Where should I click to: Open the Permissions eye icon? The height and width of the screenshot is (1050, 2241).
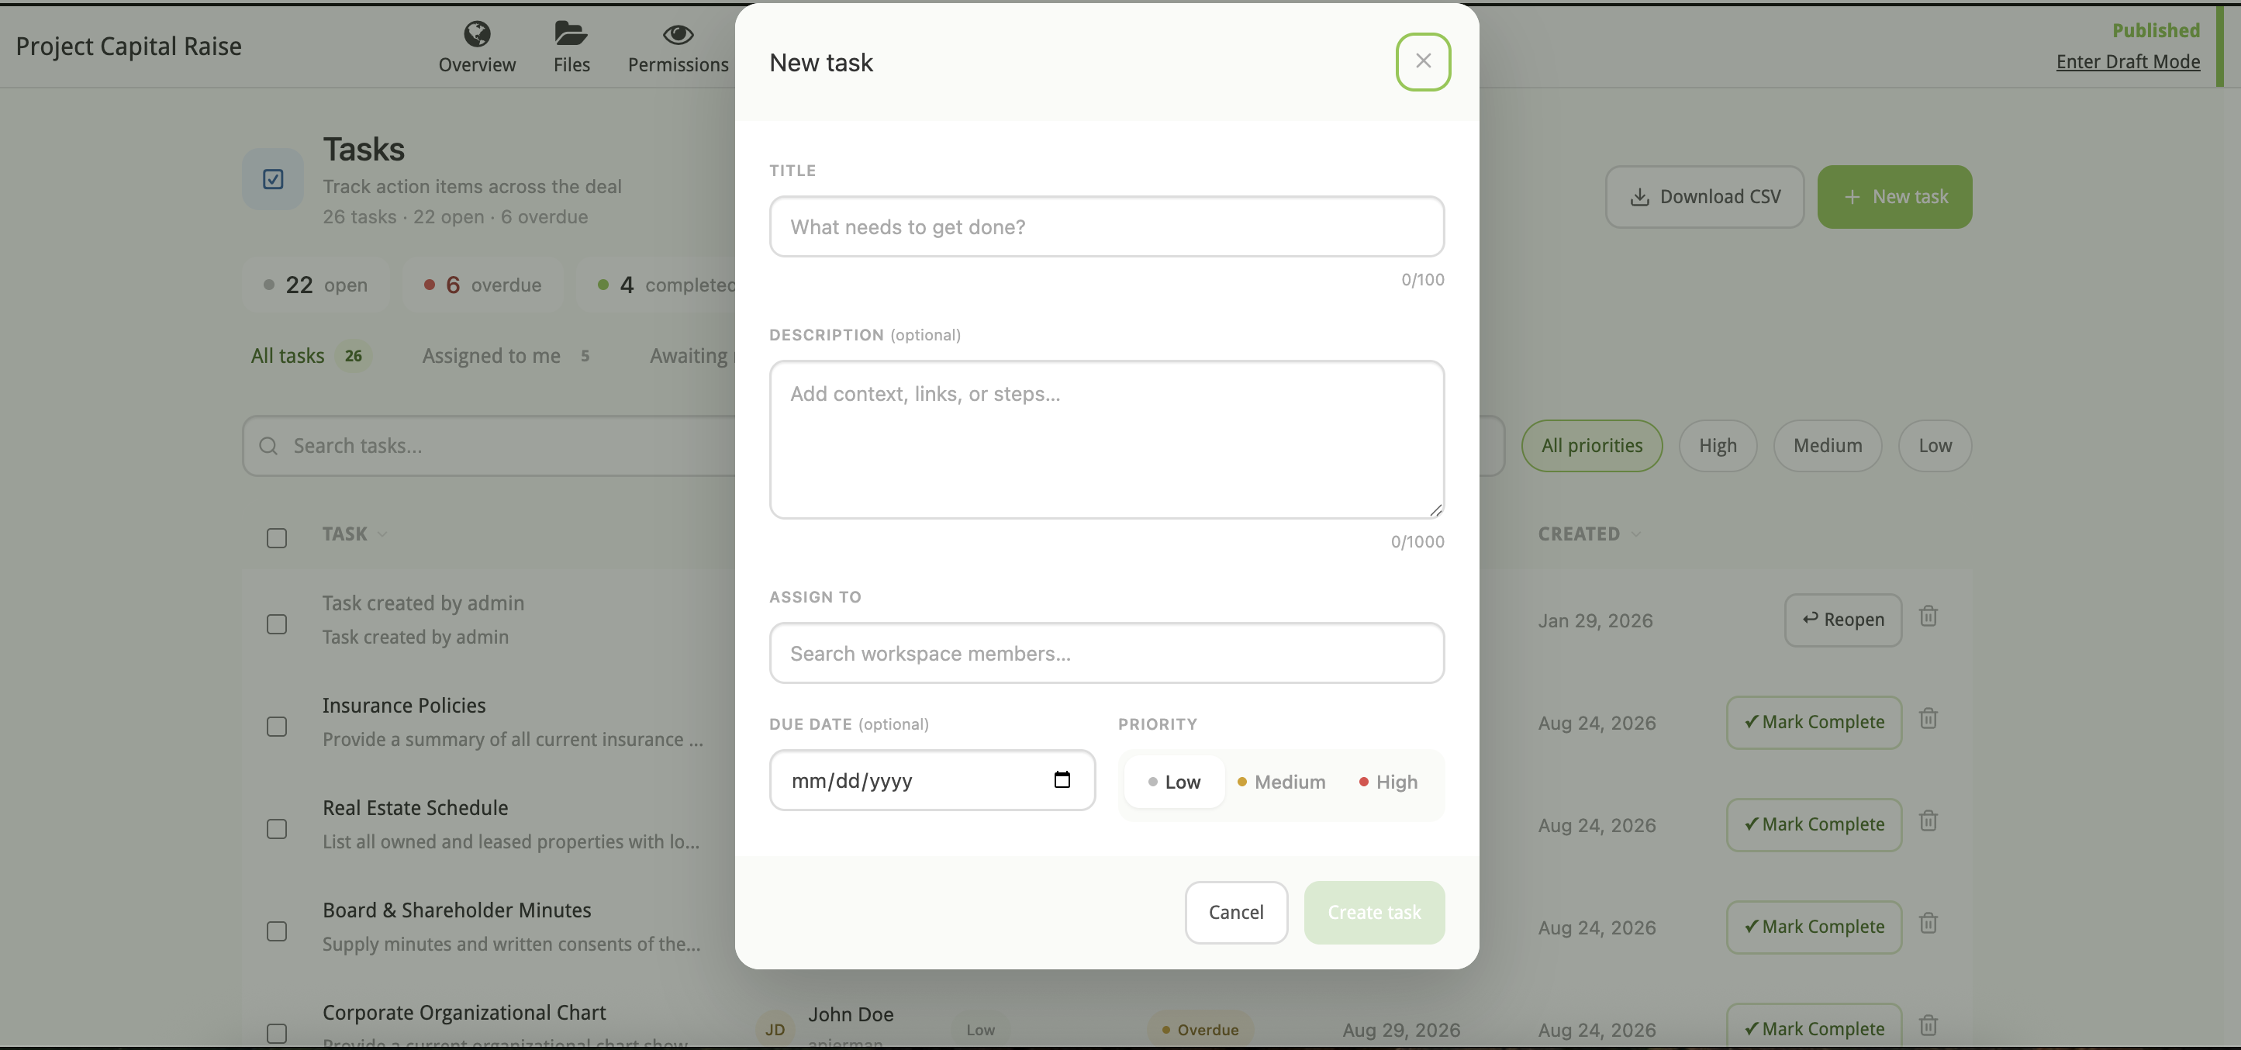tap(678, 35)
